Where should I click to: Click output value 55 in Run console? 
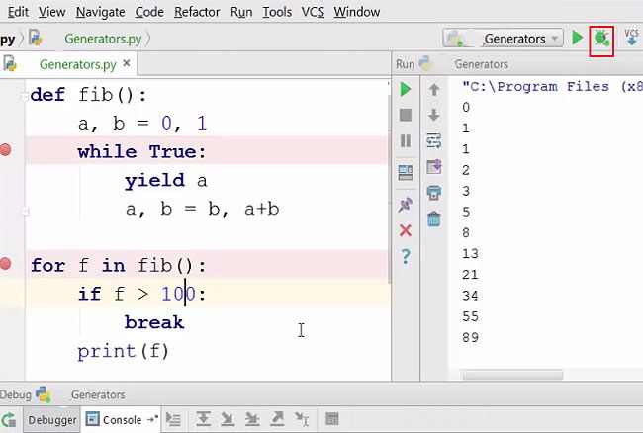(x=470, y=316)
